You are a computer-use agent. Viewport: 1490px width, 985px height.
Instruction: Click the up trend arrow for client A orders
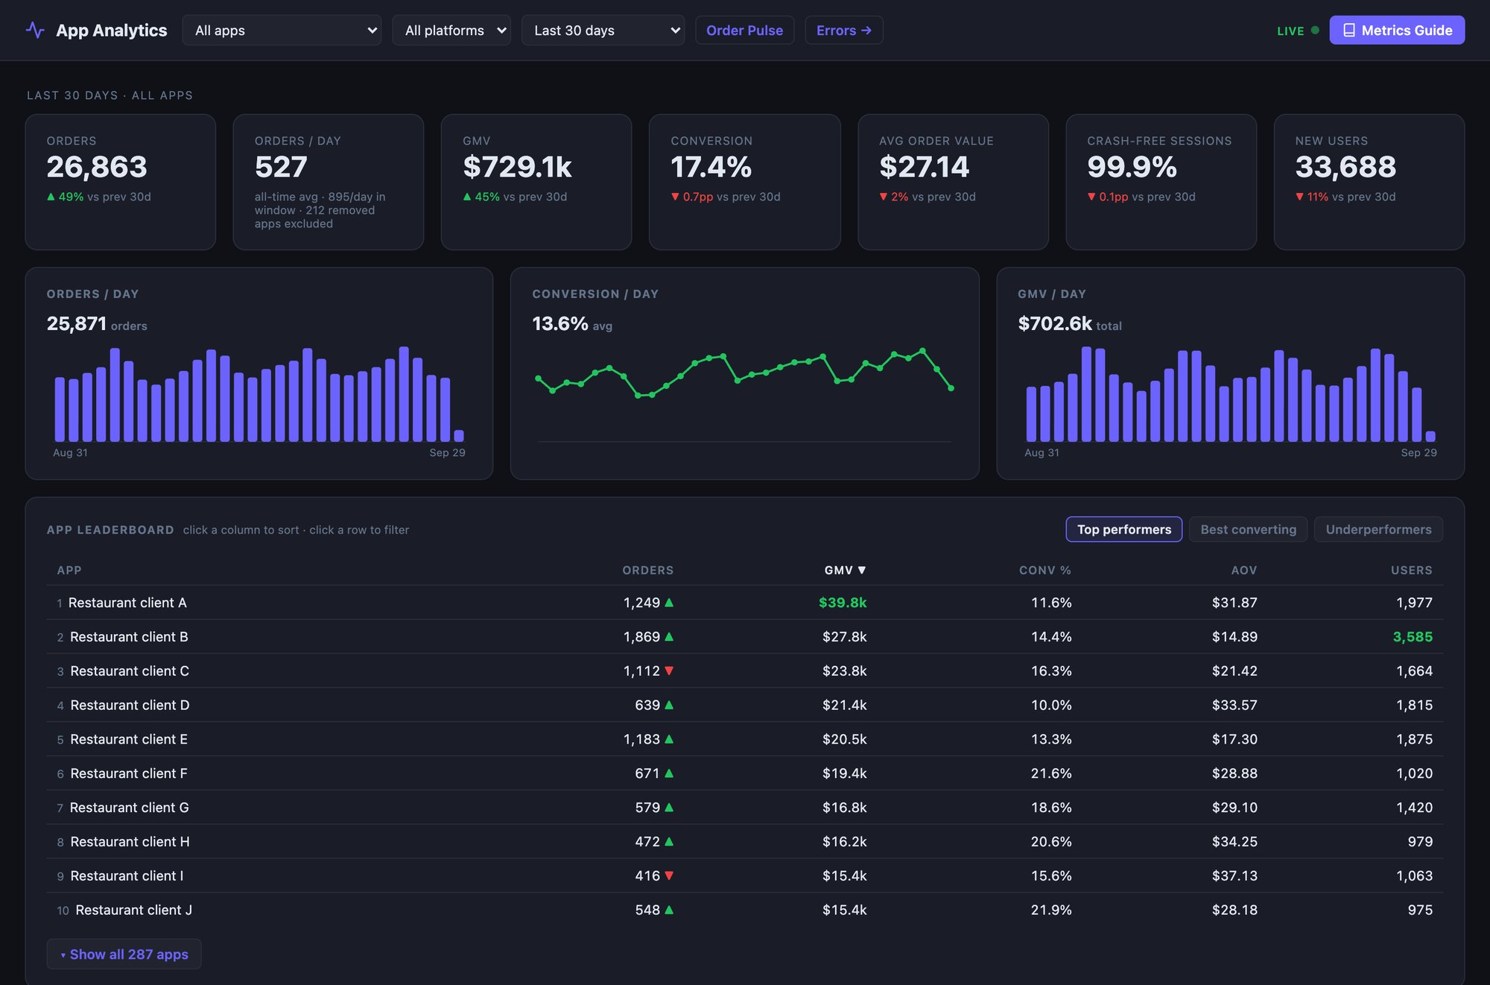point(669,603)
